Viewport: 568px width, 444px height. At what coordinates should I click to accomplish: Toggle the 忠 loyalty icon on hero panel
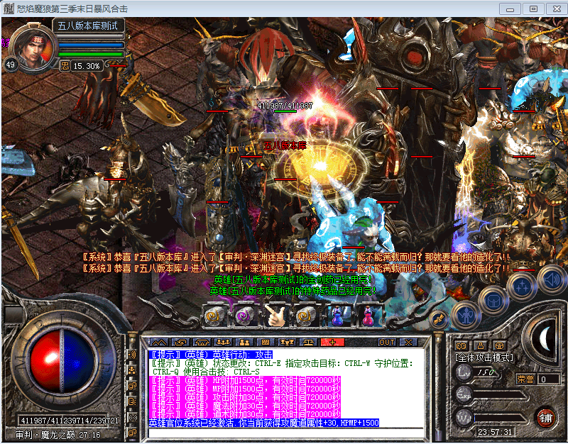click(x=64, y=65)
